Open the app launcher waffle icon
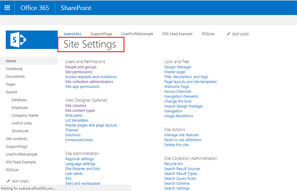 click(7, 8)
